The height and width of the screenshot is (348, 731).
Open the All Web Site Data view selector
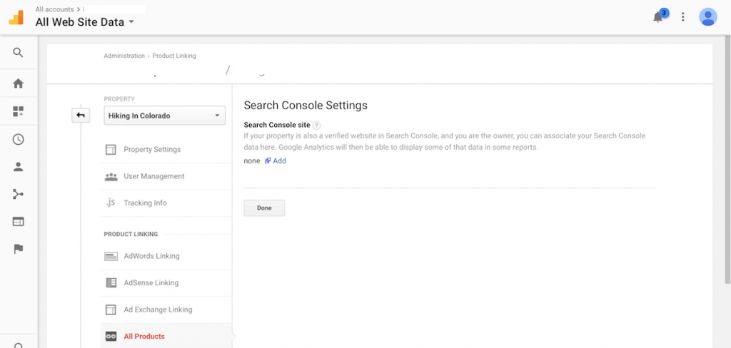(x=85, y=22)
